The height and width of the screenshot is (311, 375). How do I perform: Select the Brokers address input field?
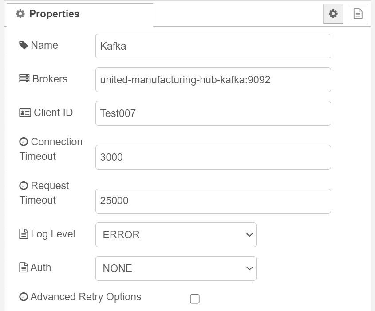point(213,79)
